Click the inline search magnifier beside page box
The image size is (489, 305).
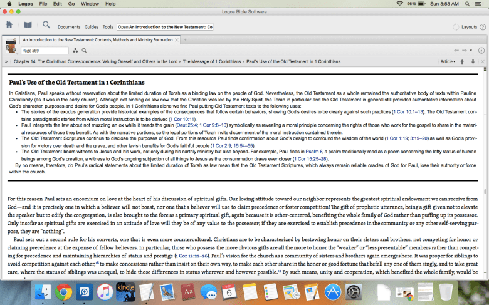(84, 50)
